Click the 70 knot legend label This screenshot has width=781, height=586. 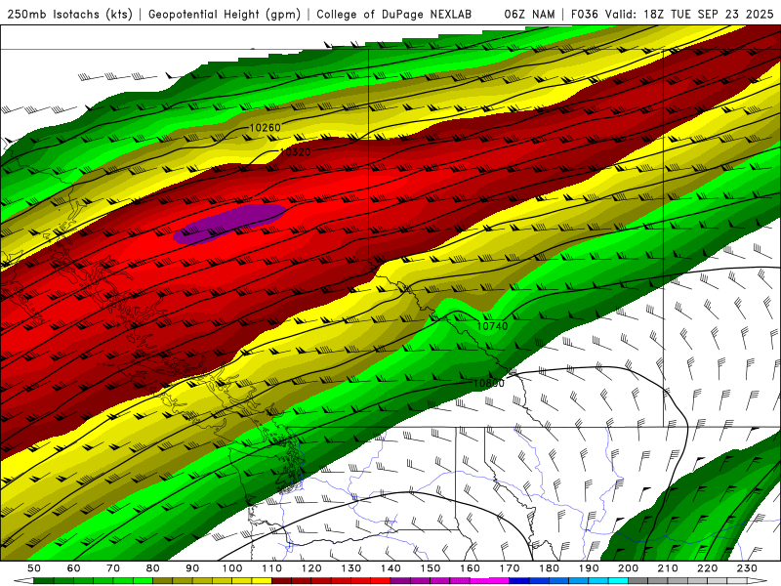pyautogui.click(x=113, y=568)
